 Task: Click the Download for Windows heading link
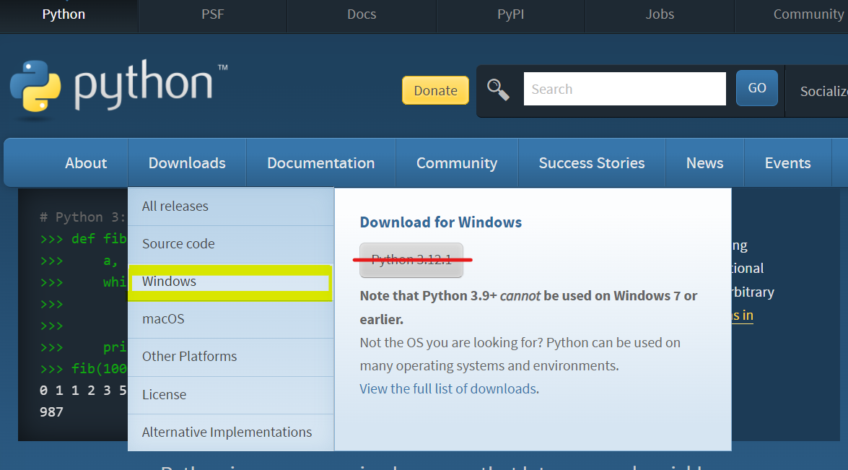[x=441, y=222]
